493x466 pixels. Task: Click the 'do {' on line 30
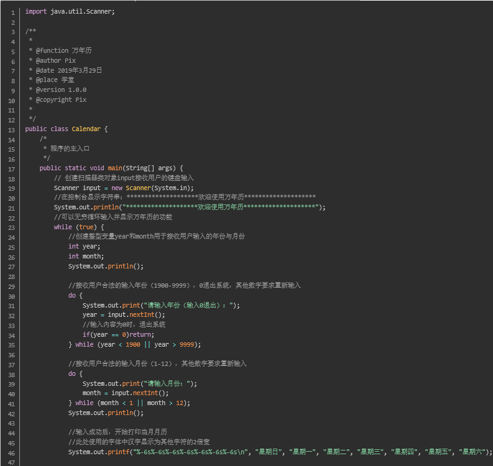pyautogui.click(x=75, y=295)
